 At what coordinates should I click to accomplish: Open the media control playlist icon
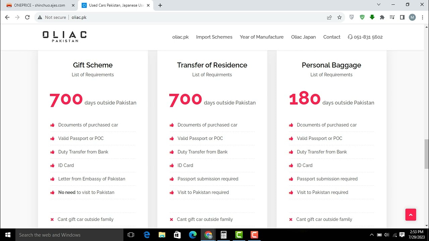tap(392, 17)
